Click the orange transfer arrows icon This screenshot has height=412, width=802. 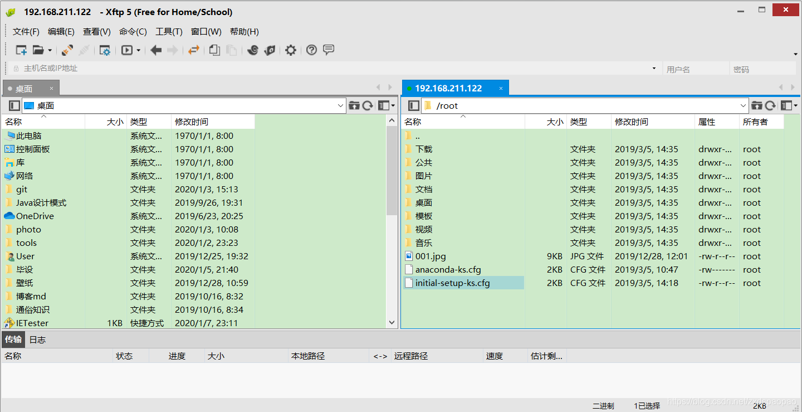(x=193, y=50)
